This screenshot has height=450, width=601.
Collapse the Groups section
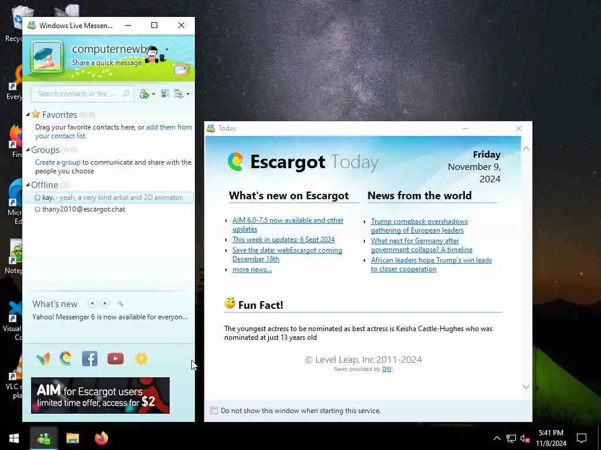click(28, 149)
